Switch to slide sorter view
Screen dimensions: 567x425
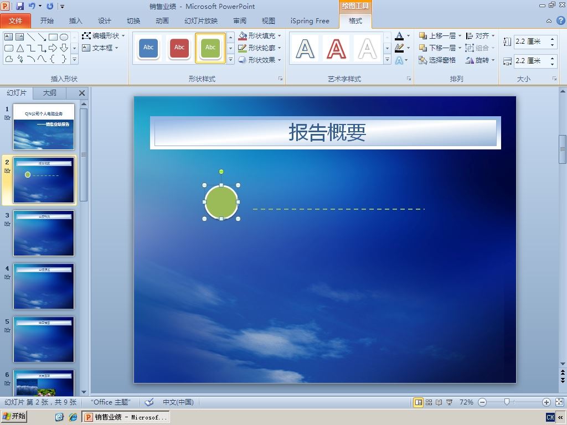pyautogui.click(x=429, y=402)
